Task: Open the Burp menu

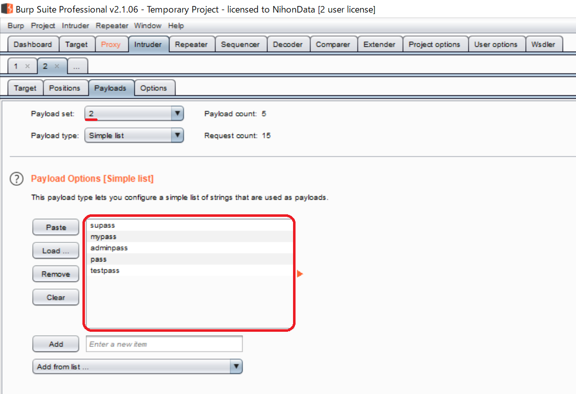Action: pos(16,26)
